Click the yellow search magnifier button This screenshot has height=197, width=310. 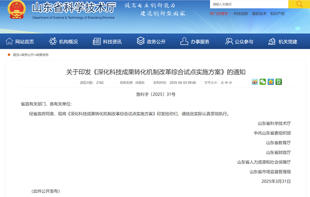click(298, 4)
